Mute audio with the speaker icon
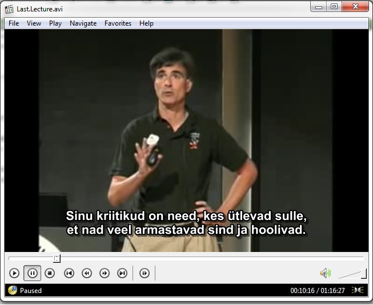 pyautogui.click(x=325, y=273)
